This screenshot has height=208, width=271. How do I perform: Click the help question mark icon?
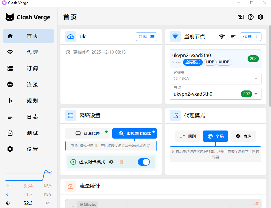[251, 17]
